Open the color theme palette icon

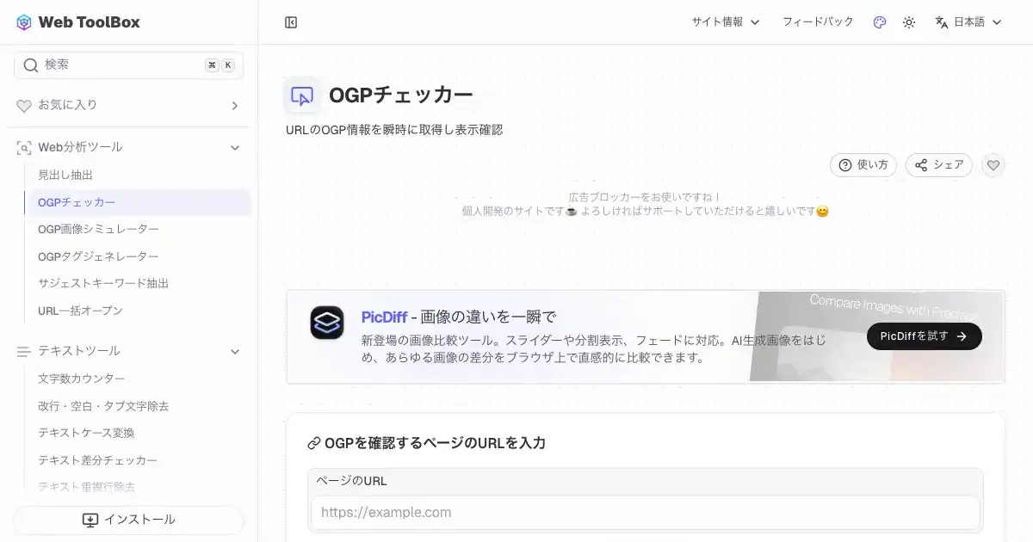tap(879, 22)
